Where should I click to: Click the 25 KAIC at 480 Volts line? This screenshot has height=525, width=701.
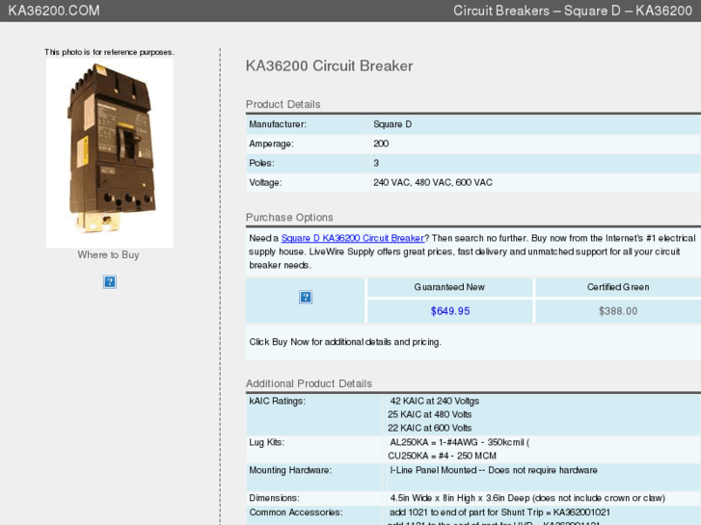[430, 414]
